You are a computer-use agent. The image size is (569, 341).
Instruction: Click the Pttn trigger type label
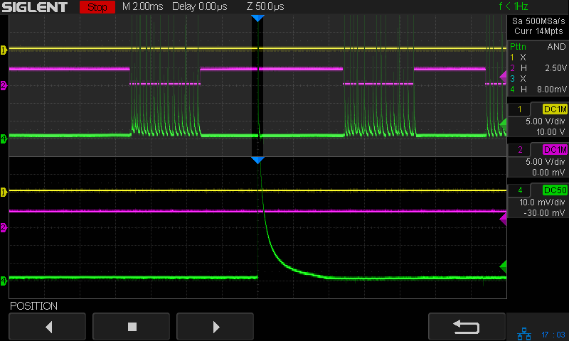tap(518, 47)
